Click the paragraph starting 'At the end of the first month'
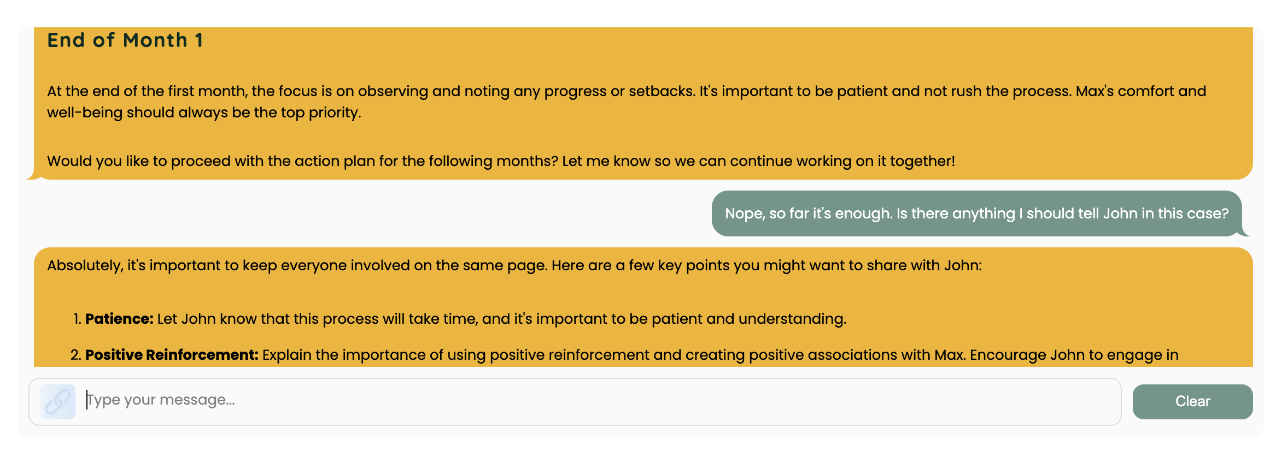 pos(627,102)
